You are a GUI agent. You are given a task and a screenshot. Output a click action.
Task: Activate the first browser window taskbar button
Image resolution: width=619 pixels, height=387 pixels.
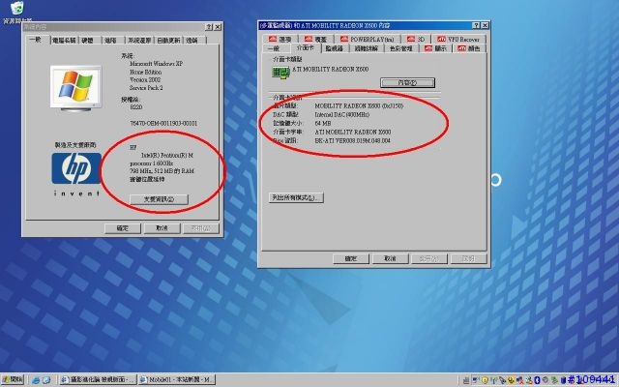(98, 380)
